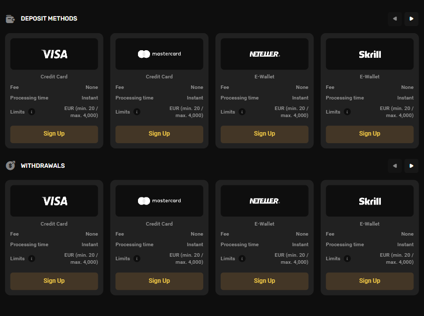Click the wallet icon beside DEPOSIT METHODS
Image resolution: width=424 pixels, height=316 pixels.
(10, 19)
